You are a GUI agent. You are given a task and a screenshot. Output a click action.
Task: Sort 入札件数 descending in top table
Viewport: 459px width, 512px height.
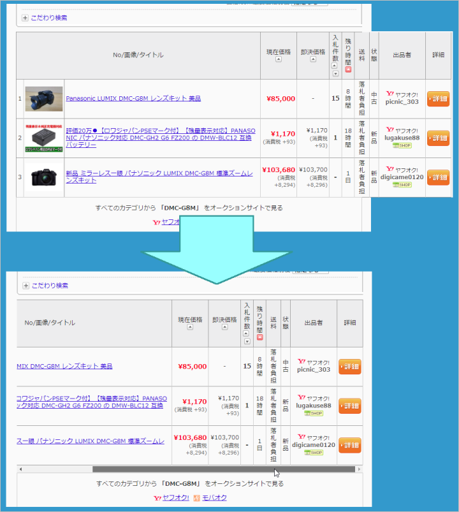pyautogui.click(x=335, y=74)
